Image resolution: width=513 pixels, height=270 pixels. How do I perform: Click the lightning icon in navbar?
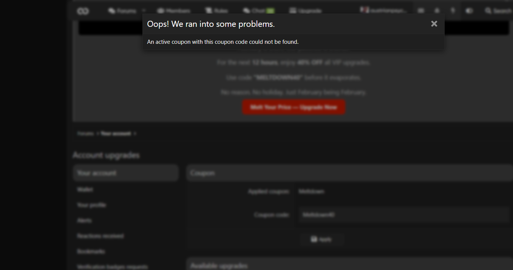453,11
